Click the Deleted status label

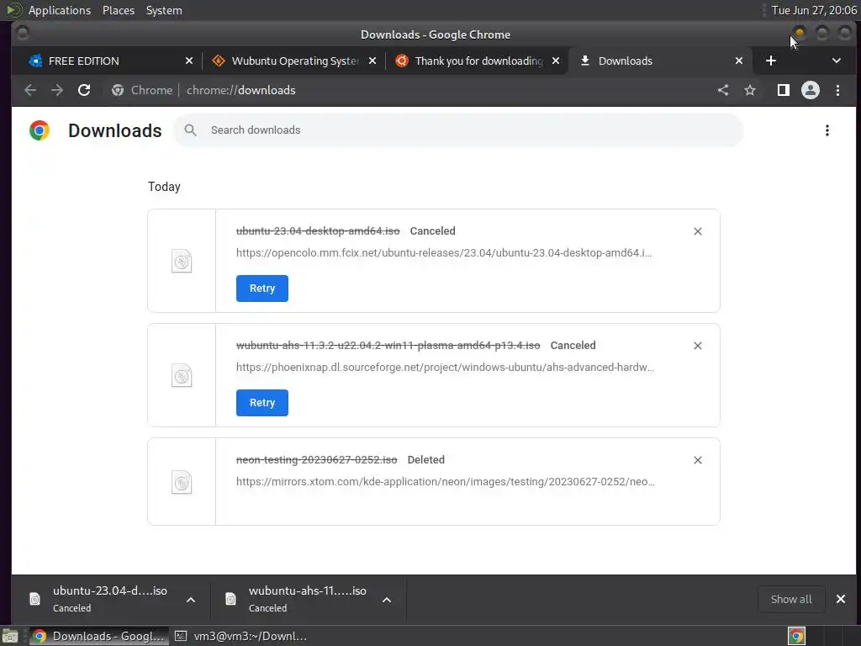pyautogui.click(x=426, y=460)
